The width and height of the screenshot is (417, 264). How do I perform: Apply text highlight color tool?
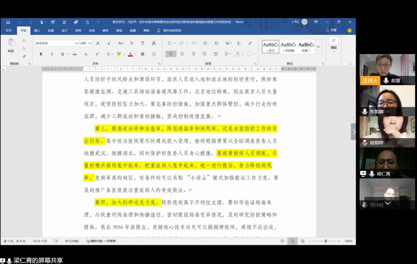(x=118, y=54)
